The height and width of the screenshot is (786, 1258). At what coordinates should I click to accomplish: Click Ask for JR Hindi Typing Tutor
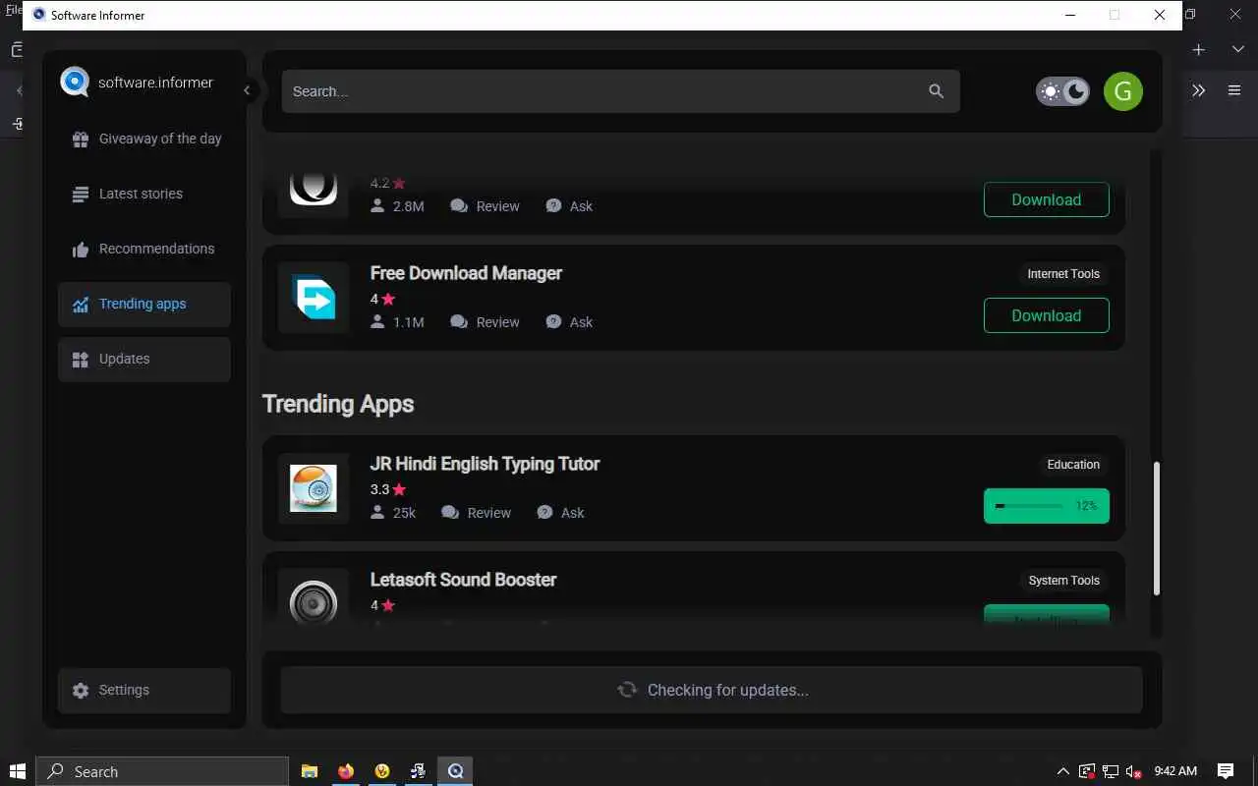[x=561, y=513]
